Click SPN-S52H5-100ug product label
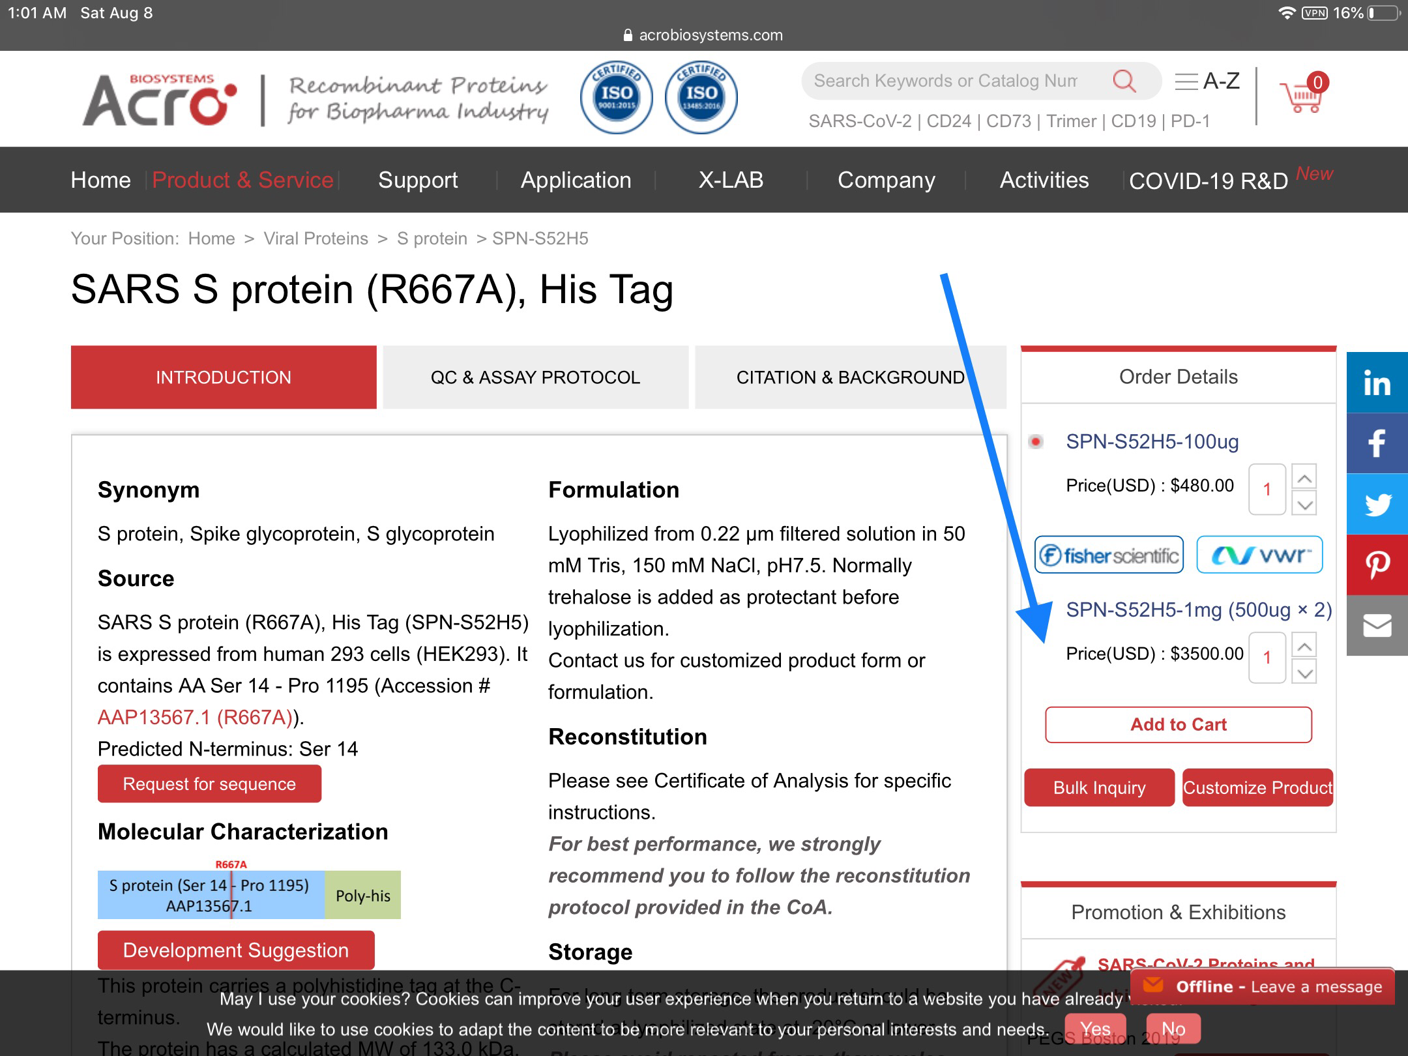The width and height of the screenshot is (1408, 1056). [x=1152, y=442]
